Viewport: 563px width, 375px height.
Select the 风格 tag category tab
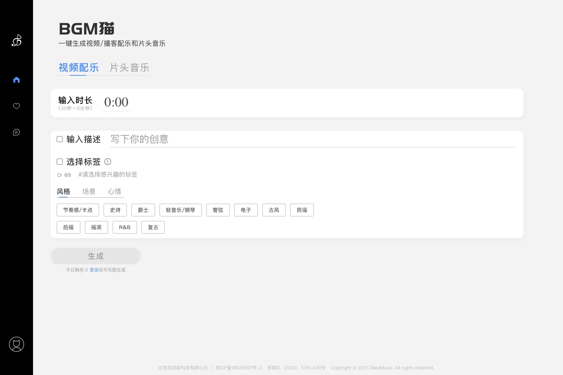click(x=63, y=192)
